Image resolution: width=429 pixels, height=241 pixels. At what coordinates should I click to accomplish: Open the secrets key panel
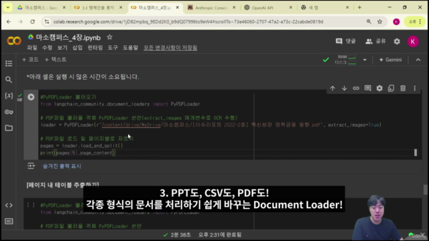click(x=9, y=112)
